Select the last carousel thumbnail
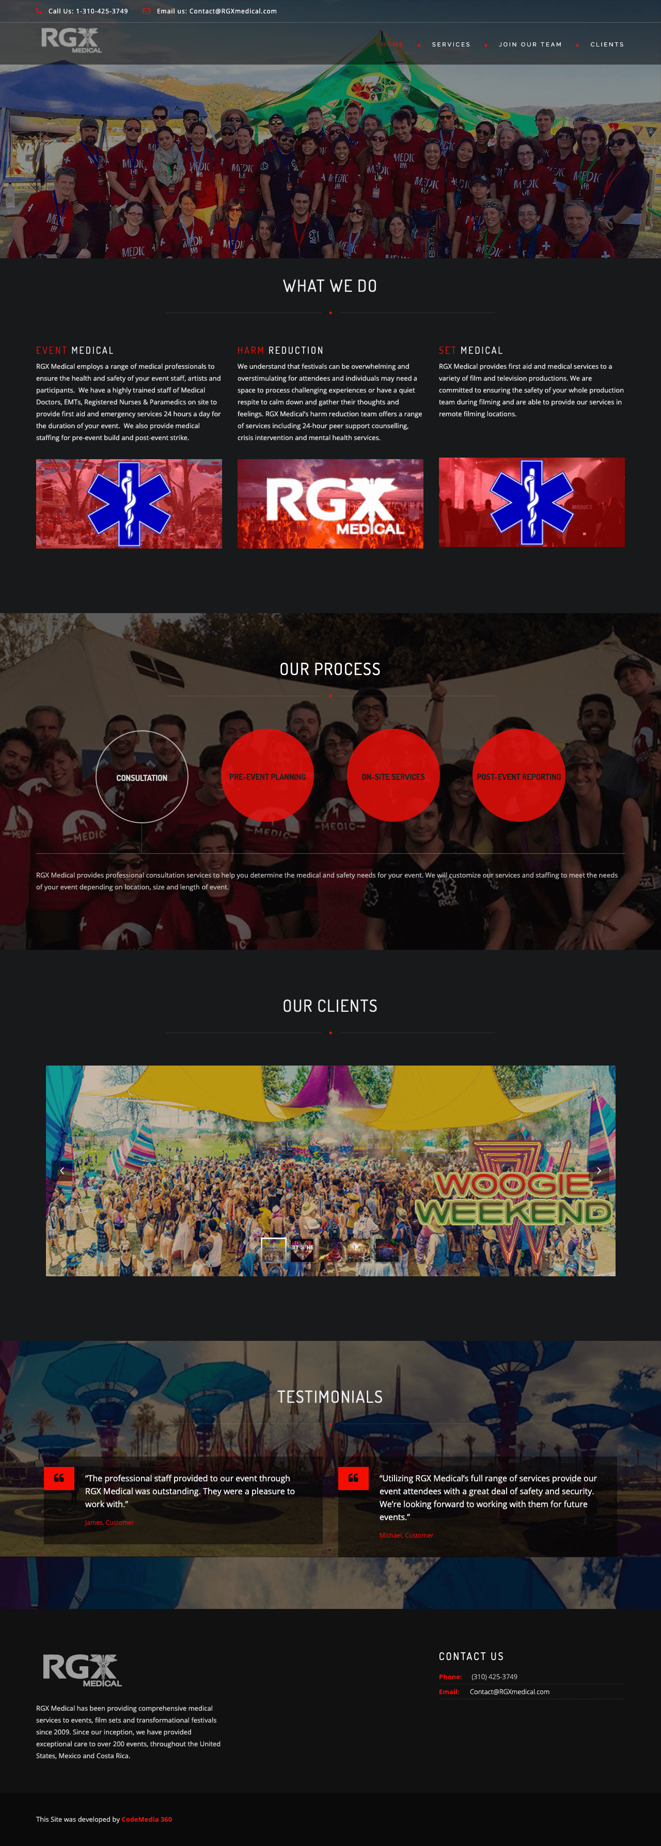661x1846 pixels. coord(387,1249)
